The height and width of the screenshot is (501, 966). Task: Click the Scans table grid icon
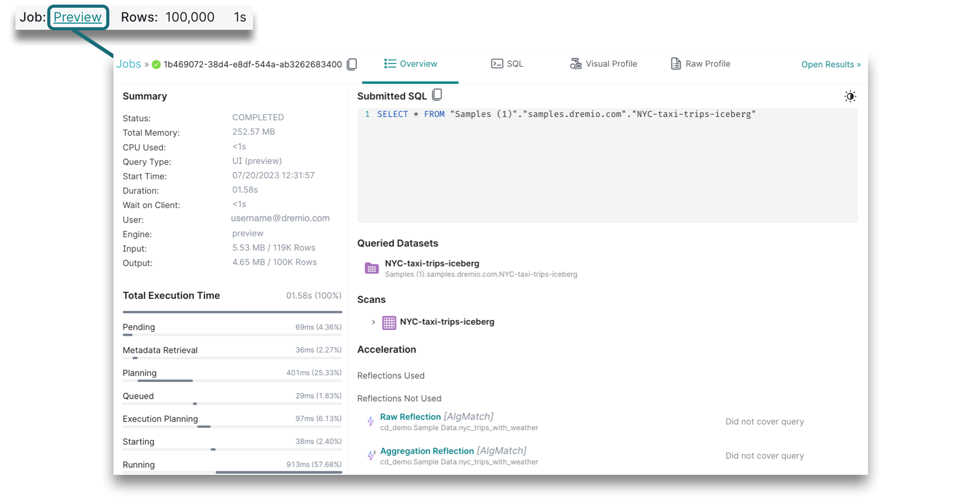(389, 322)
